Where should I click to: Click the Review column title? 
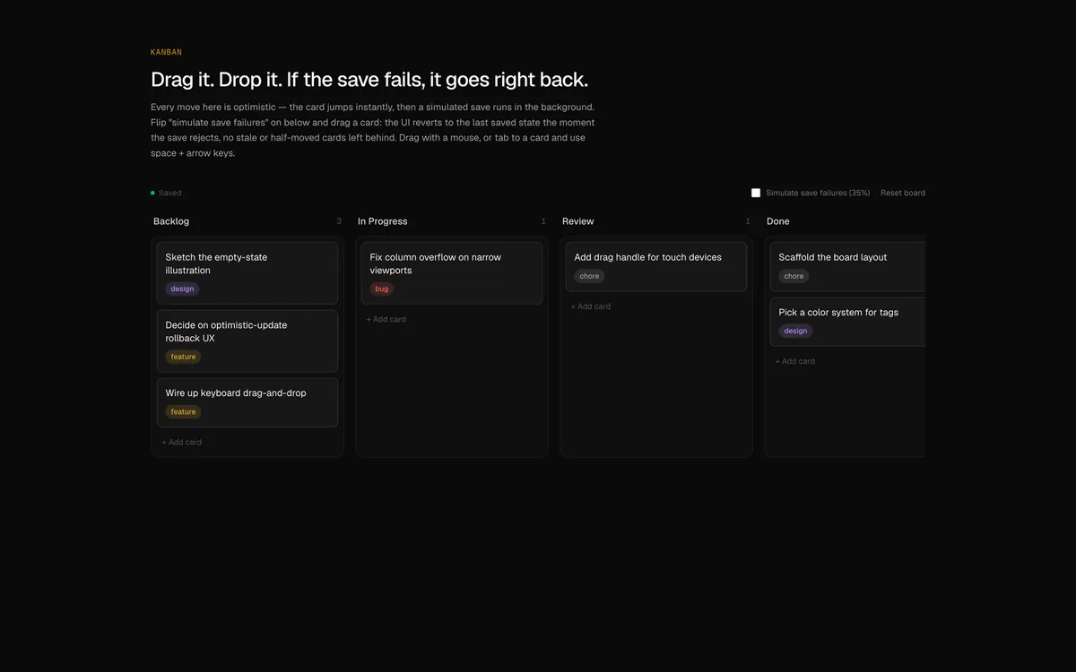(578, 221)
